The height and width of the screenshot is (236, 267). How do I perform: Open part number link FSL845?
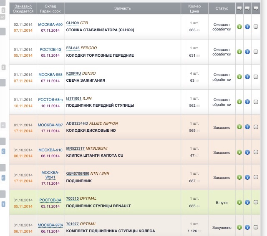(72, 48)
